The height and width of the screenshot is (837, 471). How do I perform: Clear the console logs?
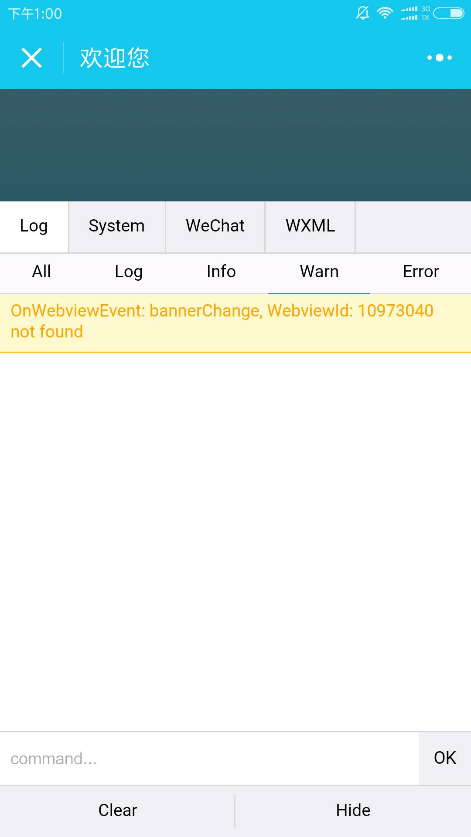tap(117, 811)
